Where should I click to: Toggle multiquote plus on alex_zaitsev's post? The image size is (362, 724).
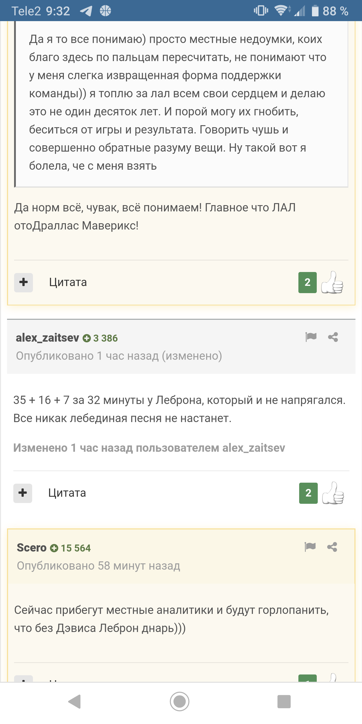(x=23, y=493)
